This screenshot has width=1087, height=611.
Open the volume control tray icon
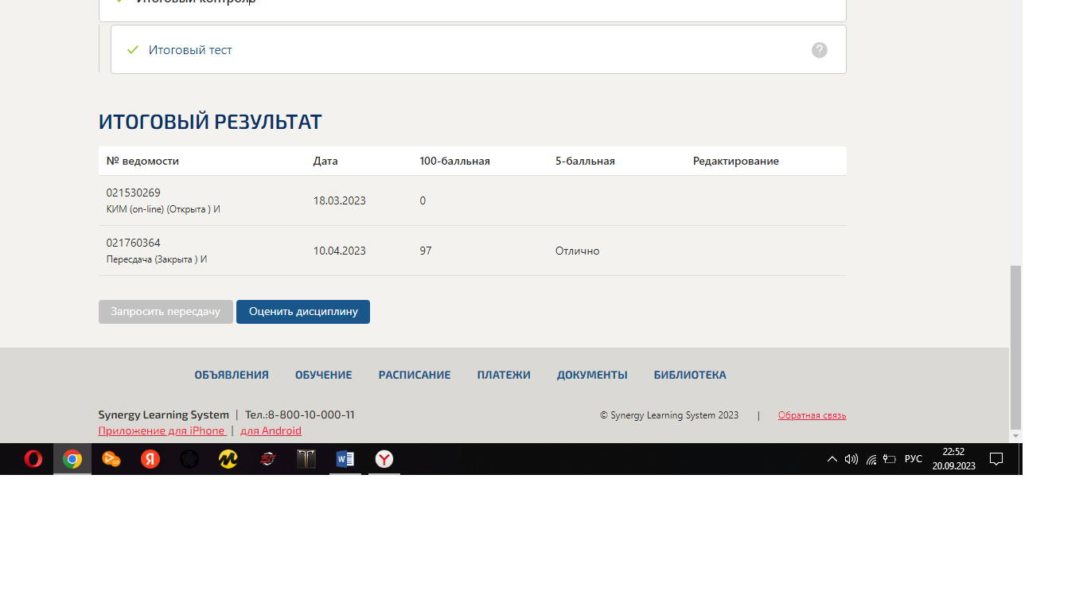click(x=851, y=459)
